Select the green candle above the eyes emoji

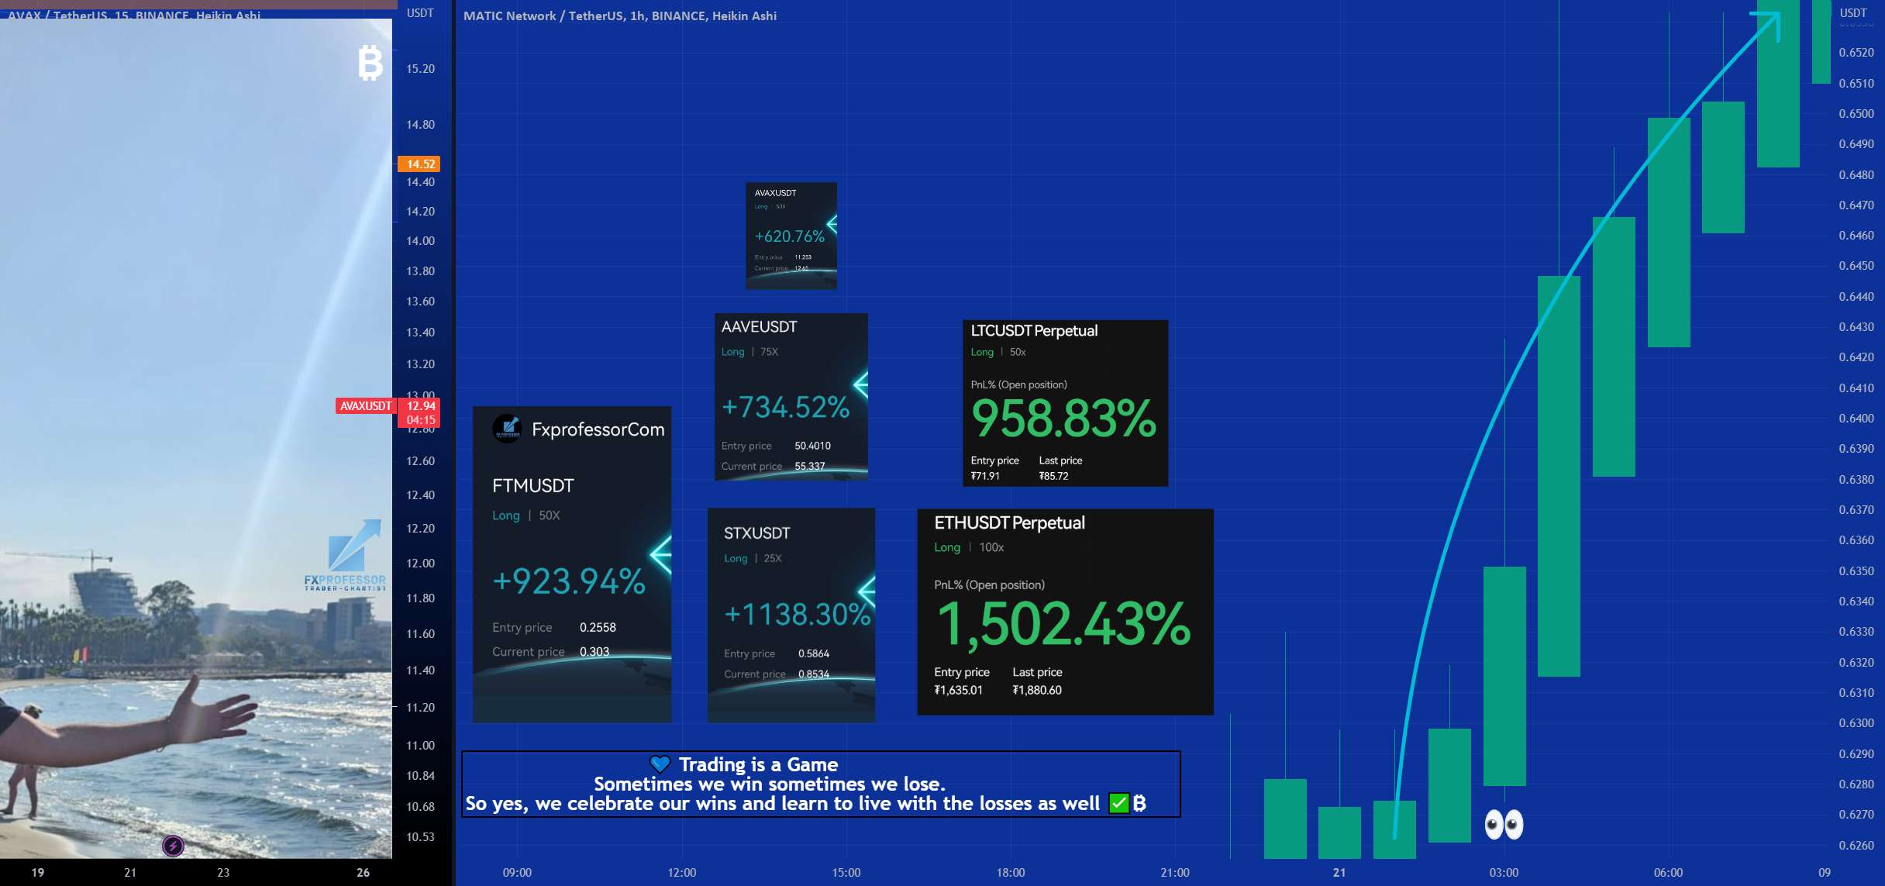coord(1504,676)
